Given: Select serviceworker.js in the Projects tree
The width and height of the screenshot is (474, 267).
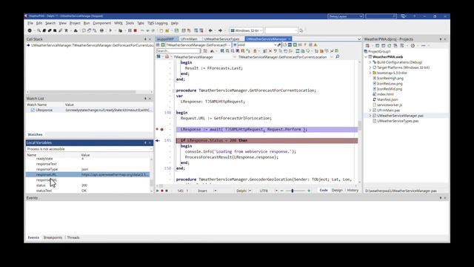Looking at the screenshot, I should [x=390, y=105].
